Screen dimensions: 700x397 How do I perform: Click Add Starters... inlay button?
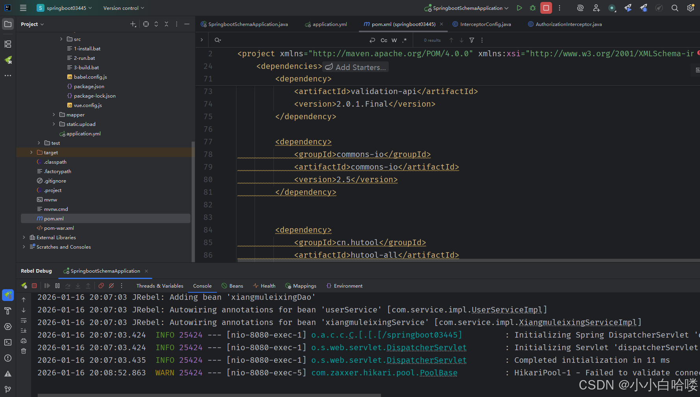[x=355, y=67]
